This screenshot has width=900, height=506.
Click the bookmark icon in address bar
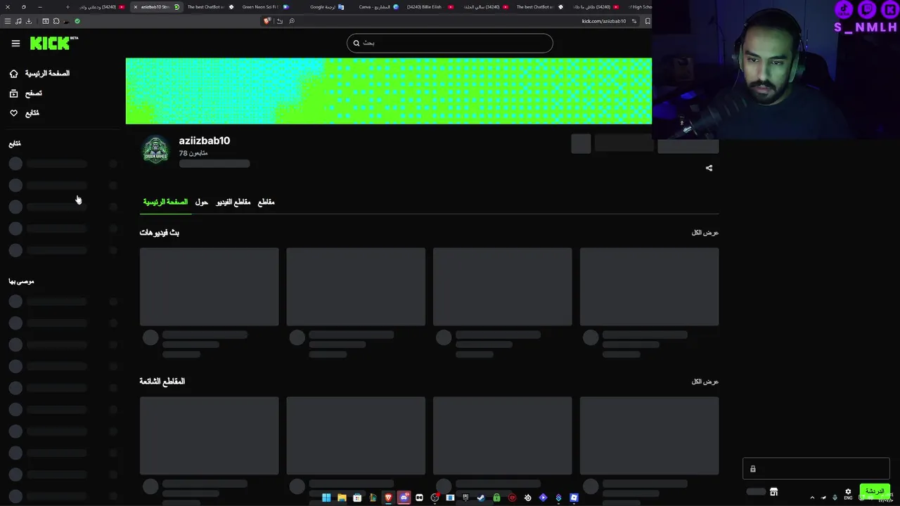click(648, 21)
